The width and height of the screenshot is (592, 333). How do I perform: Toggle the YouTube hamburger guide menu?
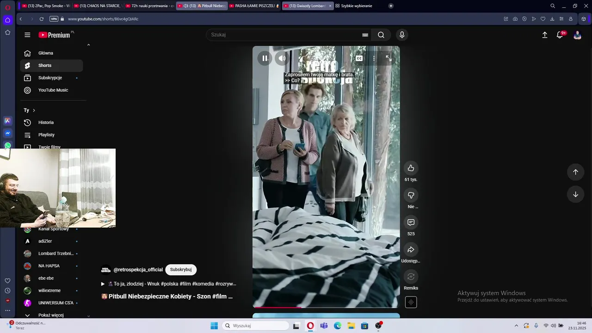pyautogui.click(x=27, y=35)
